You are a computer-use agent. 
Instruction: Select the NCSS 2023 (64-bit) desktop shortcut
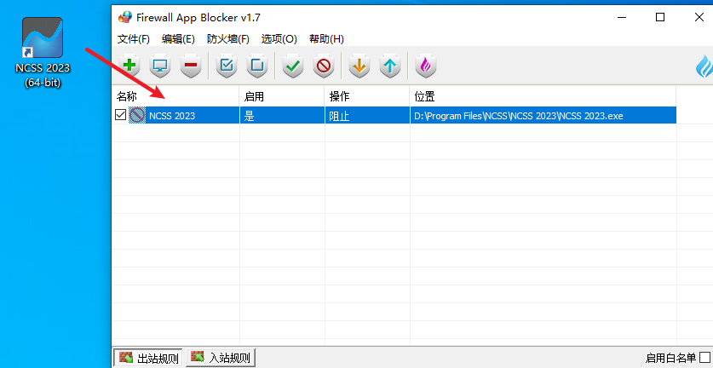coord(43,51)
